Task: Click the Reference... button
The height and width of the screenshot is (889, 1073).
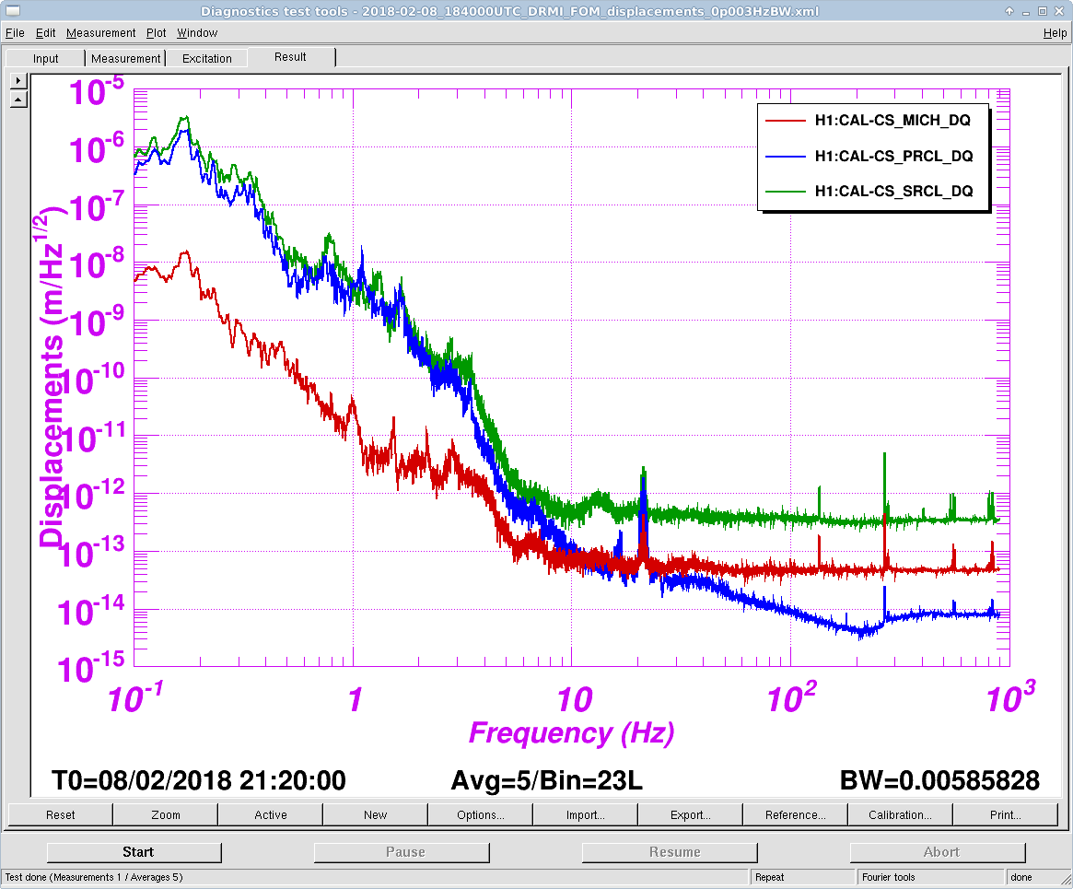Action: tap(796, 814)
